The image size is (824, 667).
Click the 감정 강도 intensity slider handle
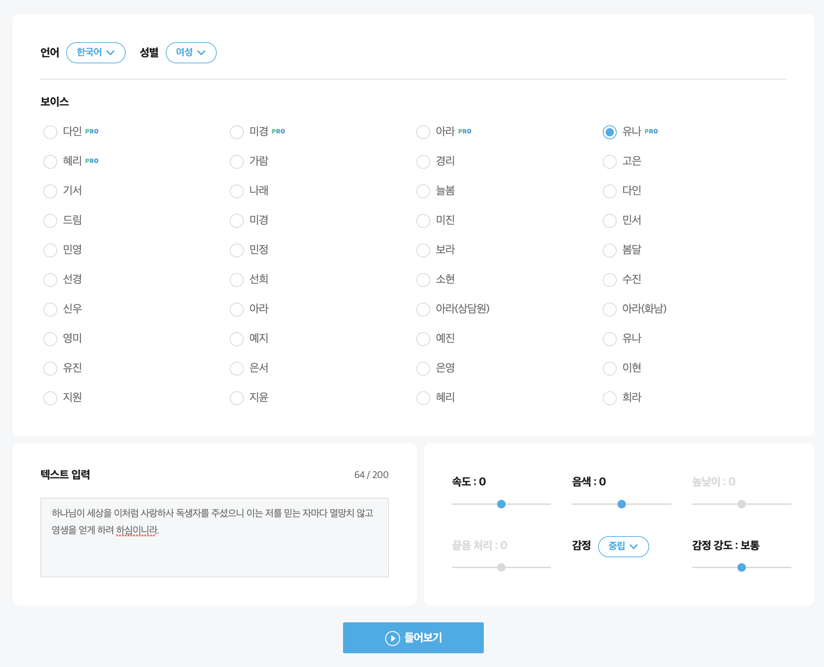741,567
